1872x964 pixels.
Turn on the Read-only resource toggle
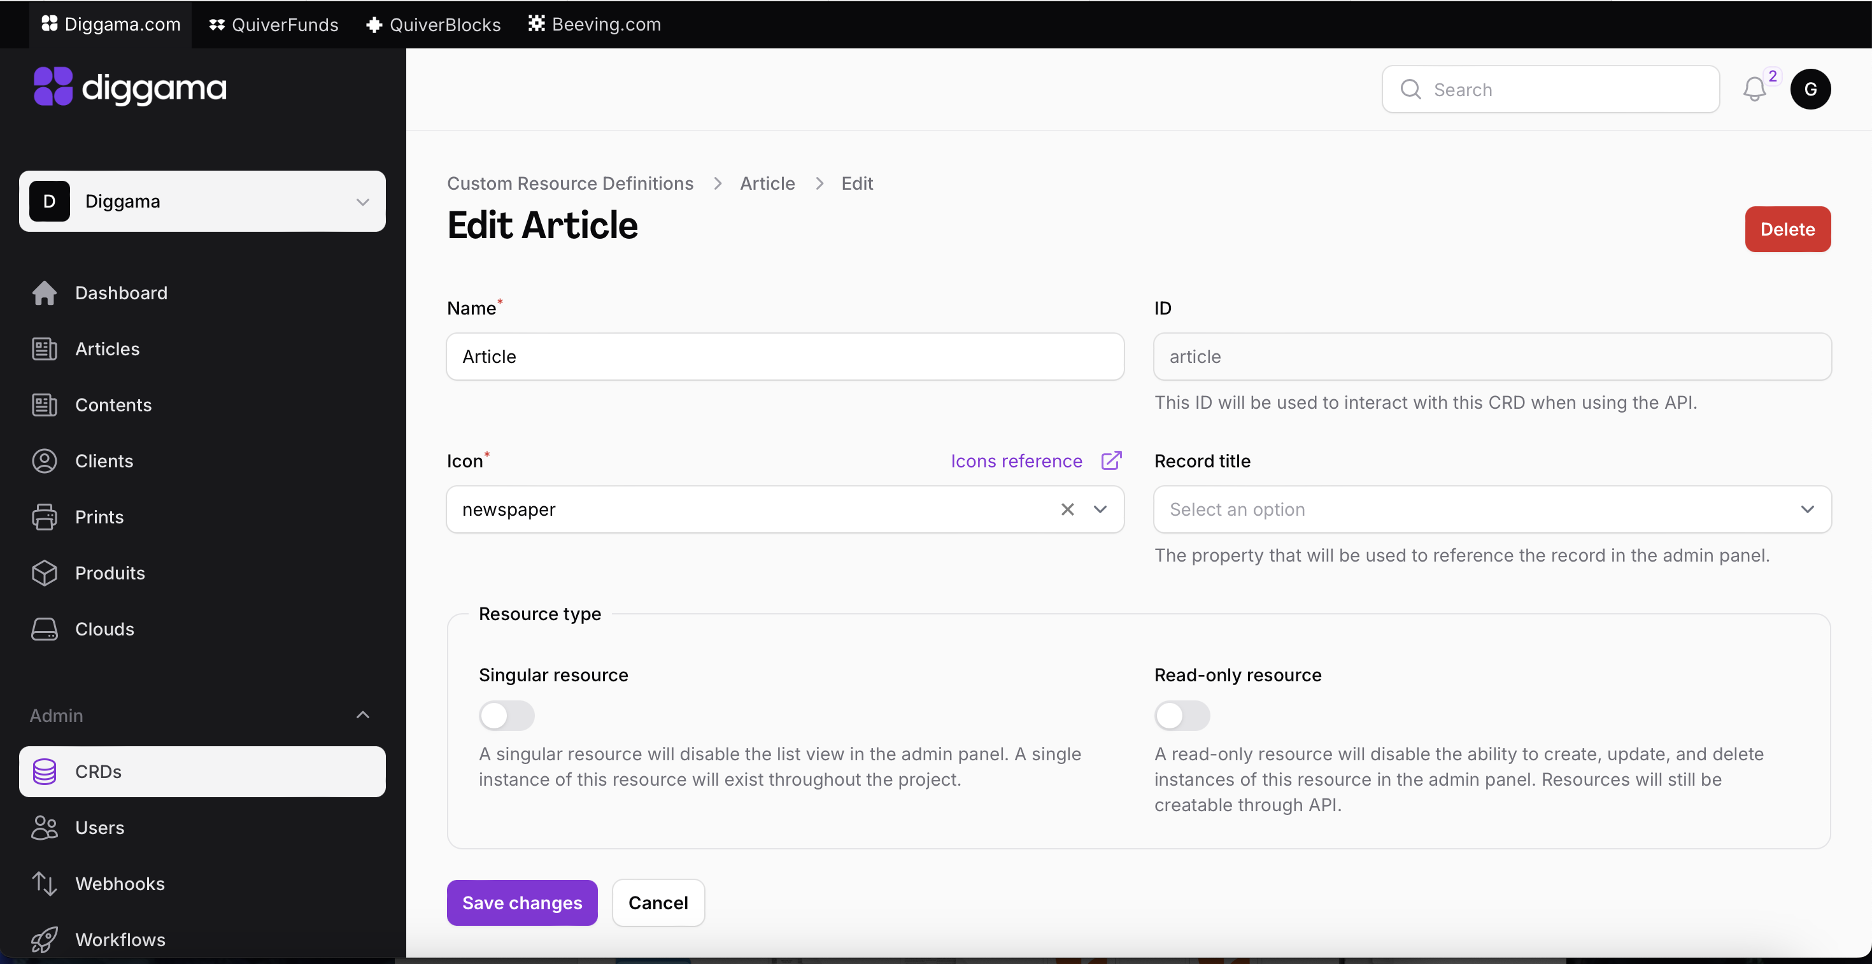tap(1183, 716)
